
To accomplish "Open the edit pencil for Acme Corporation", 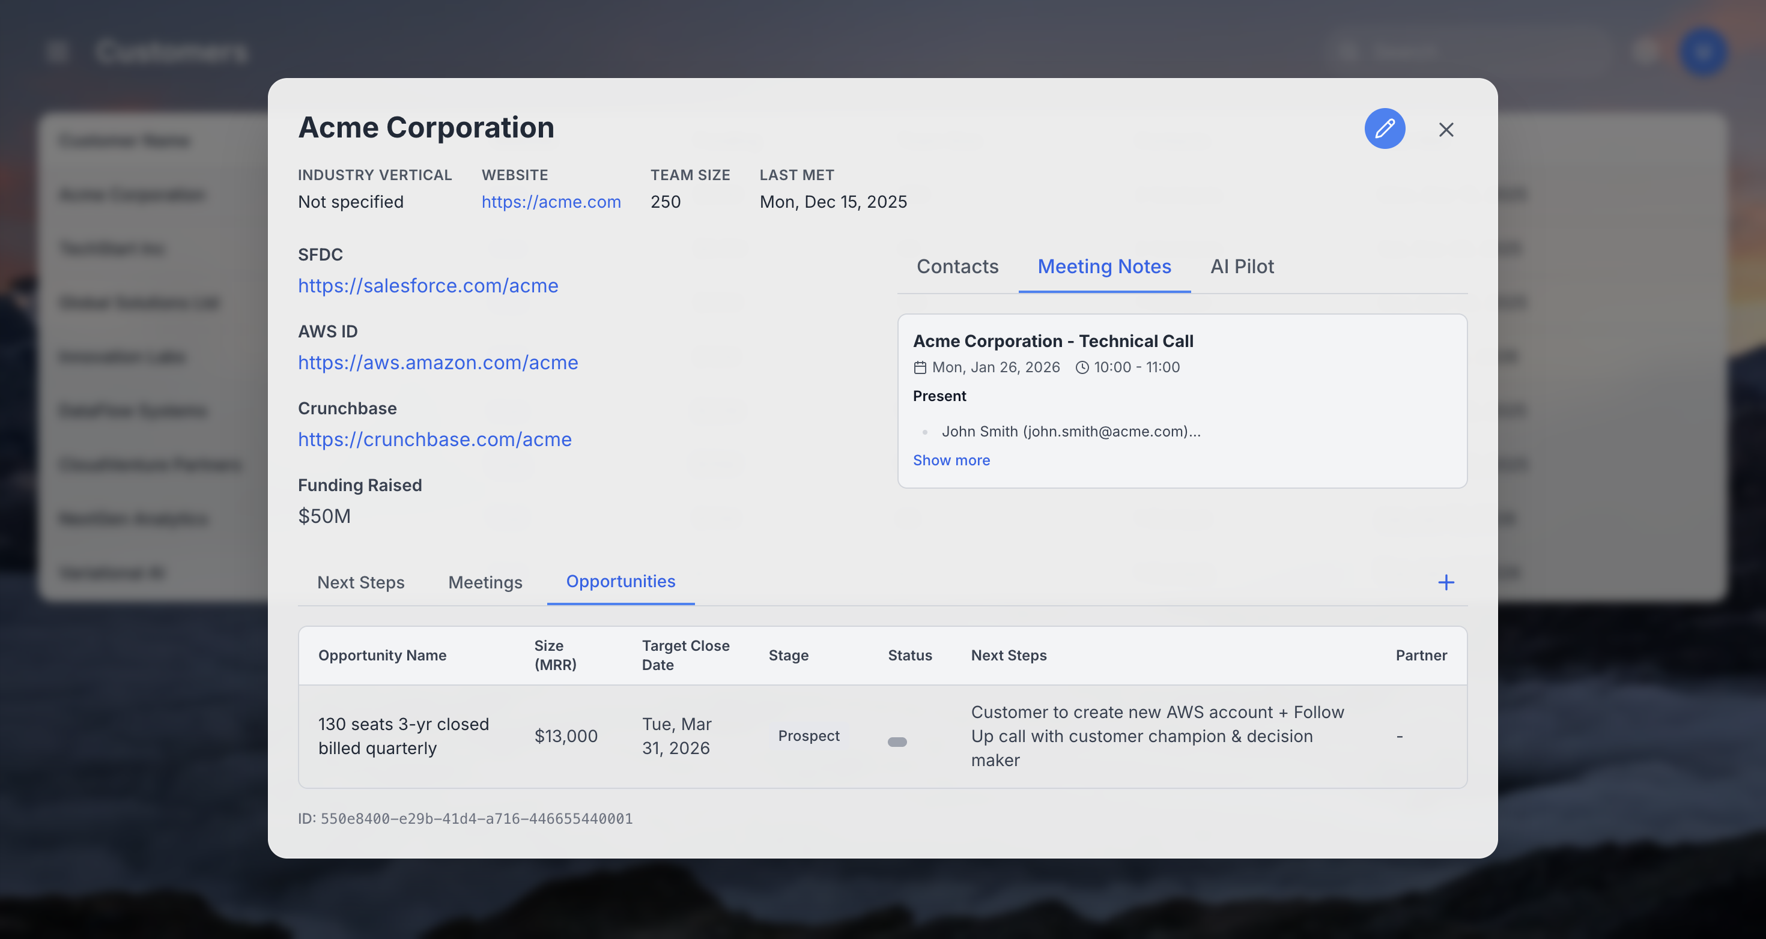I will (1385, 129).
